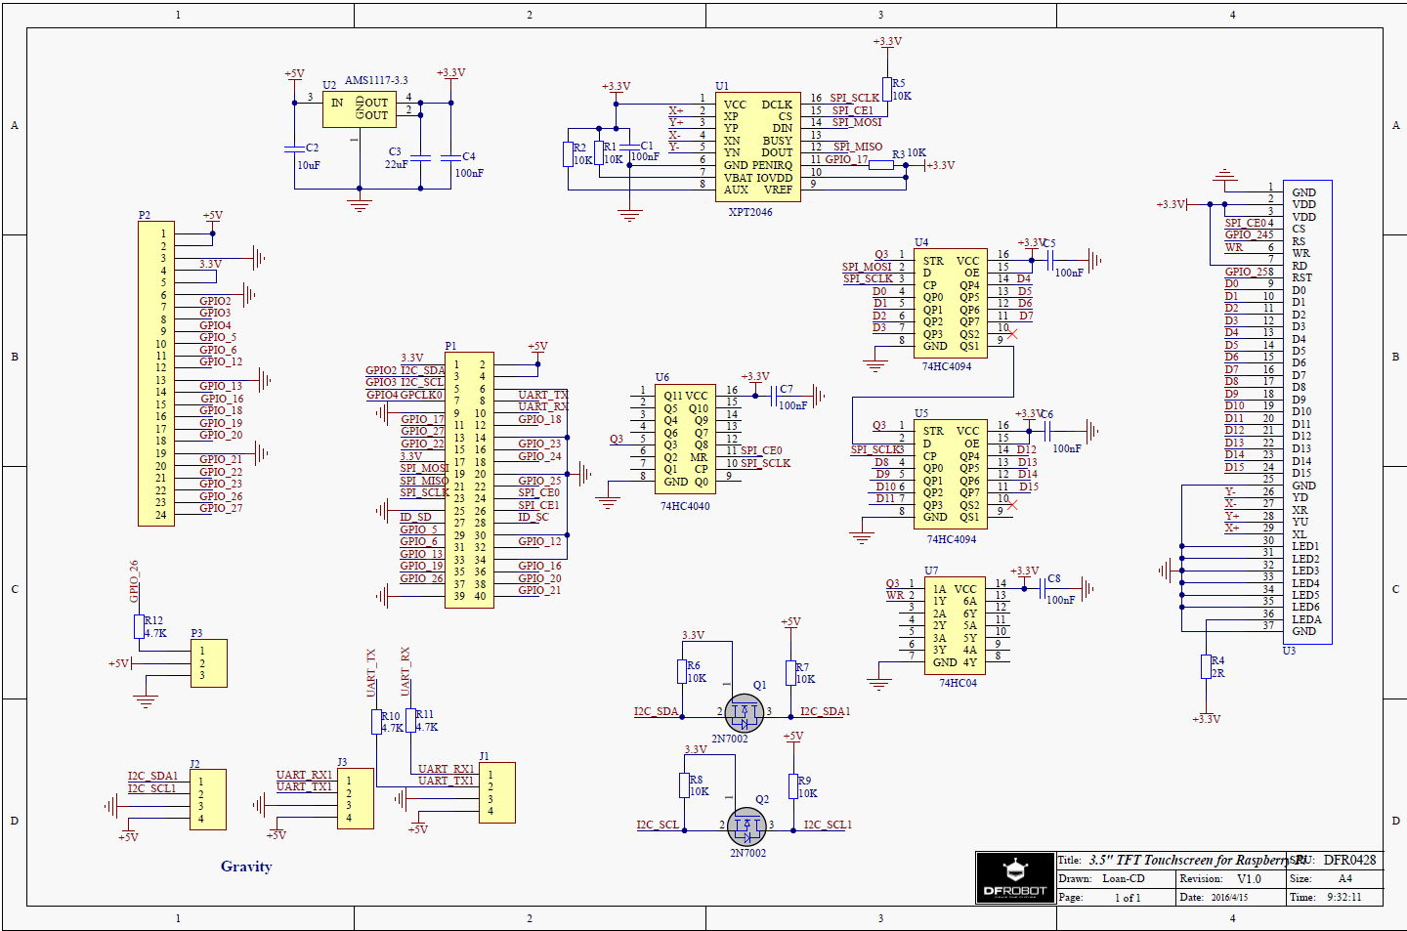Select the J1 4-pin connector body

click(497, 793)
